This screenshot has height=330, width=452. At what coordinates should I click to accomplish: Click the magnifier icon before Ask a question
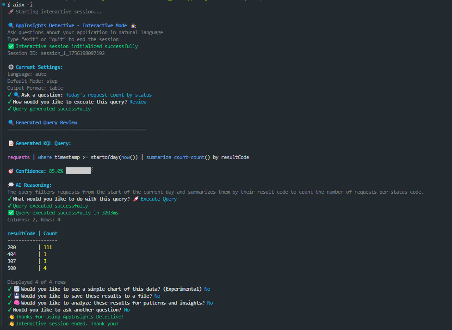(17, 95)
